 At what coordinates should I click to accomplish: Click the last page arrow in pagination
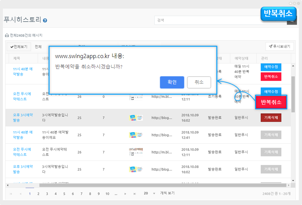tap(135, 194)
